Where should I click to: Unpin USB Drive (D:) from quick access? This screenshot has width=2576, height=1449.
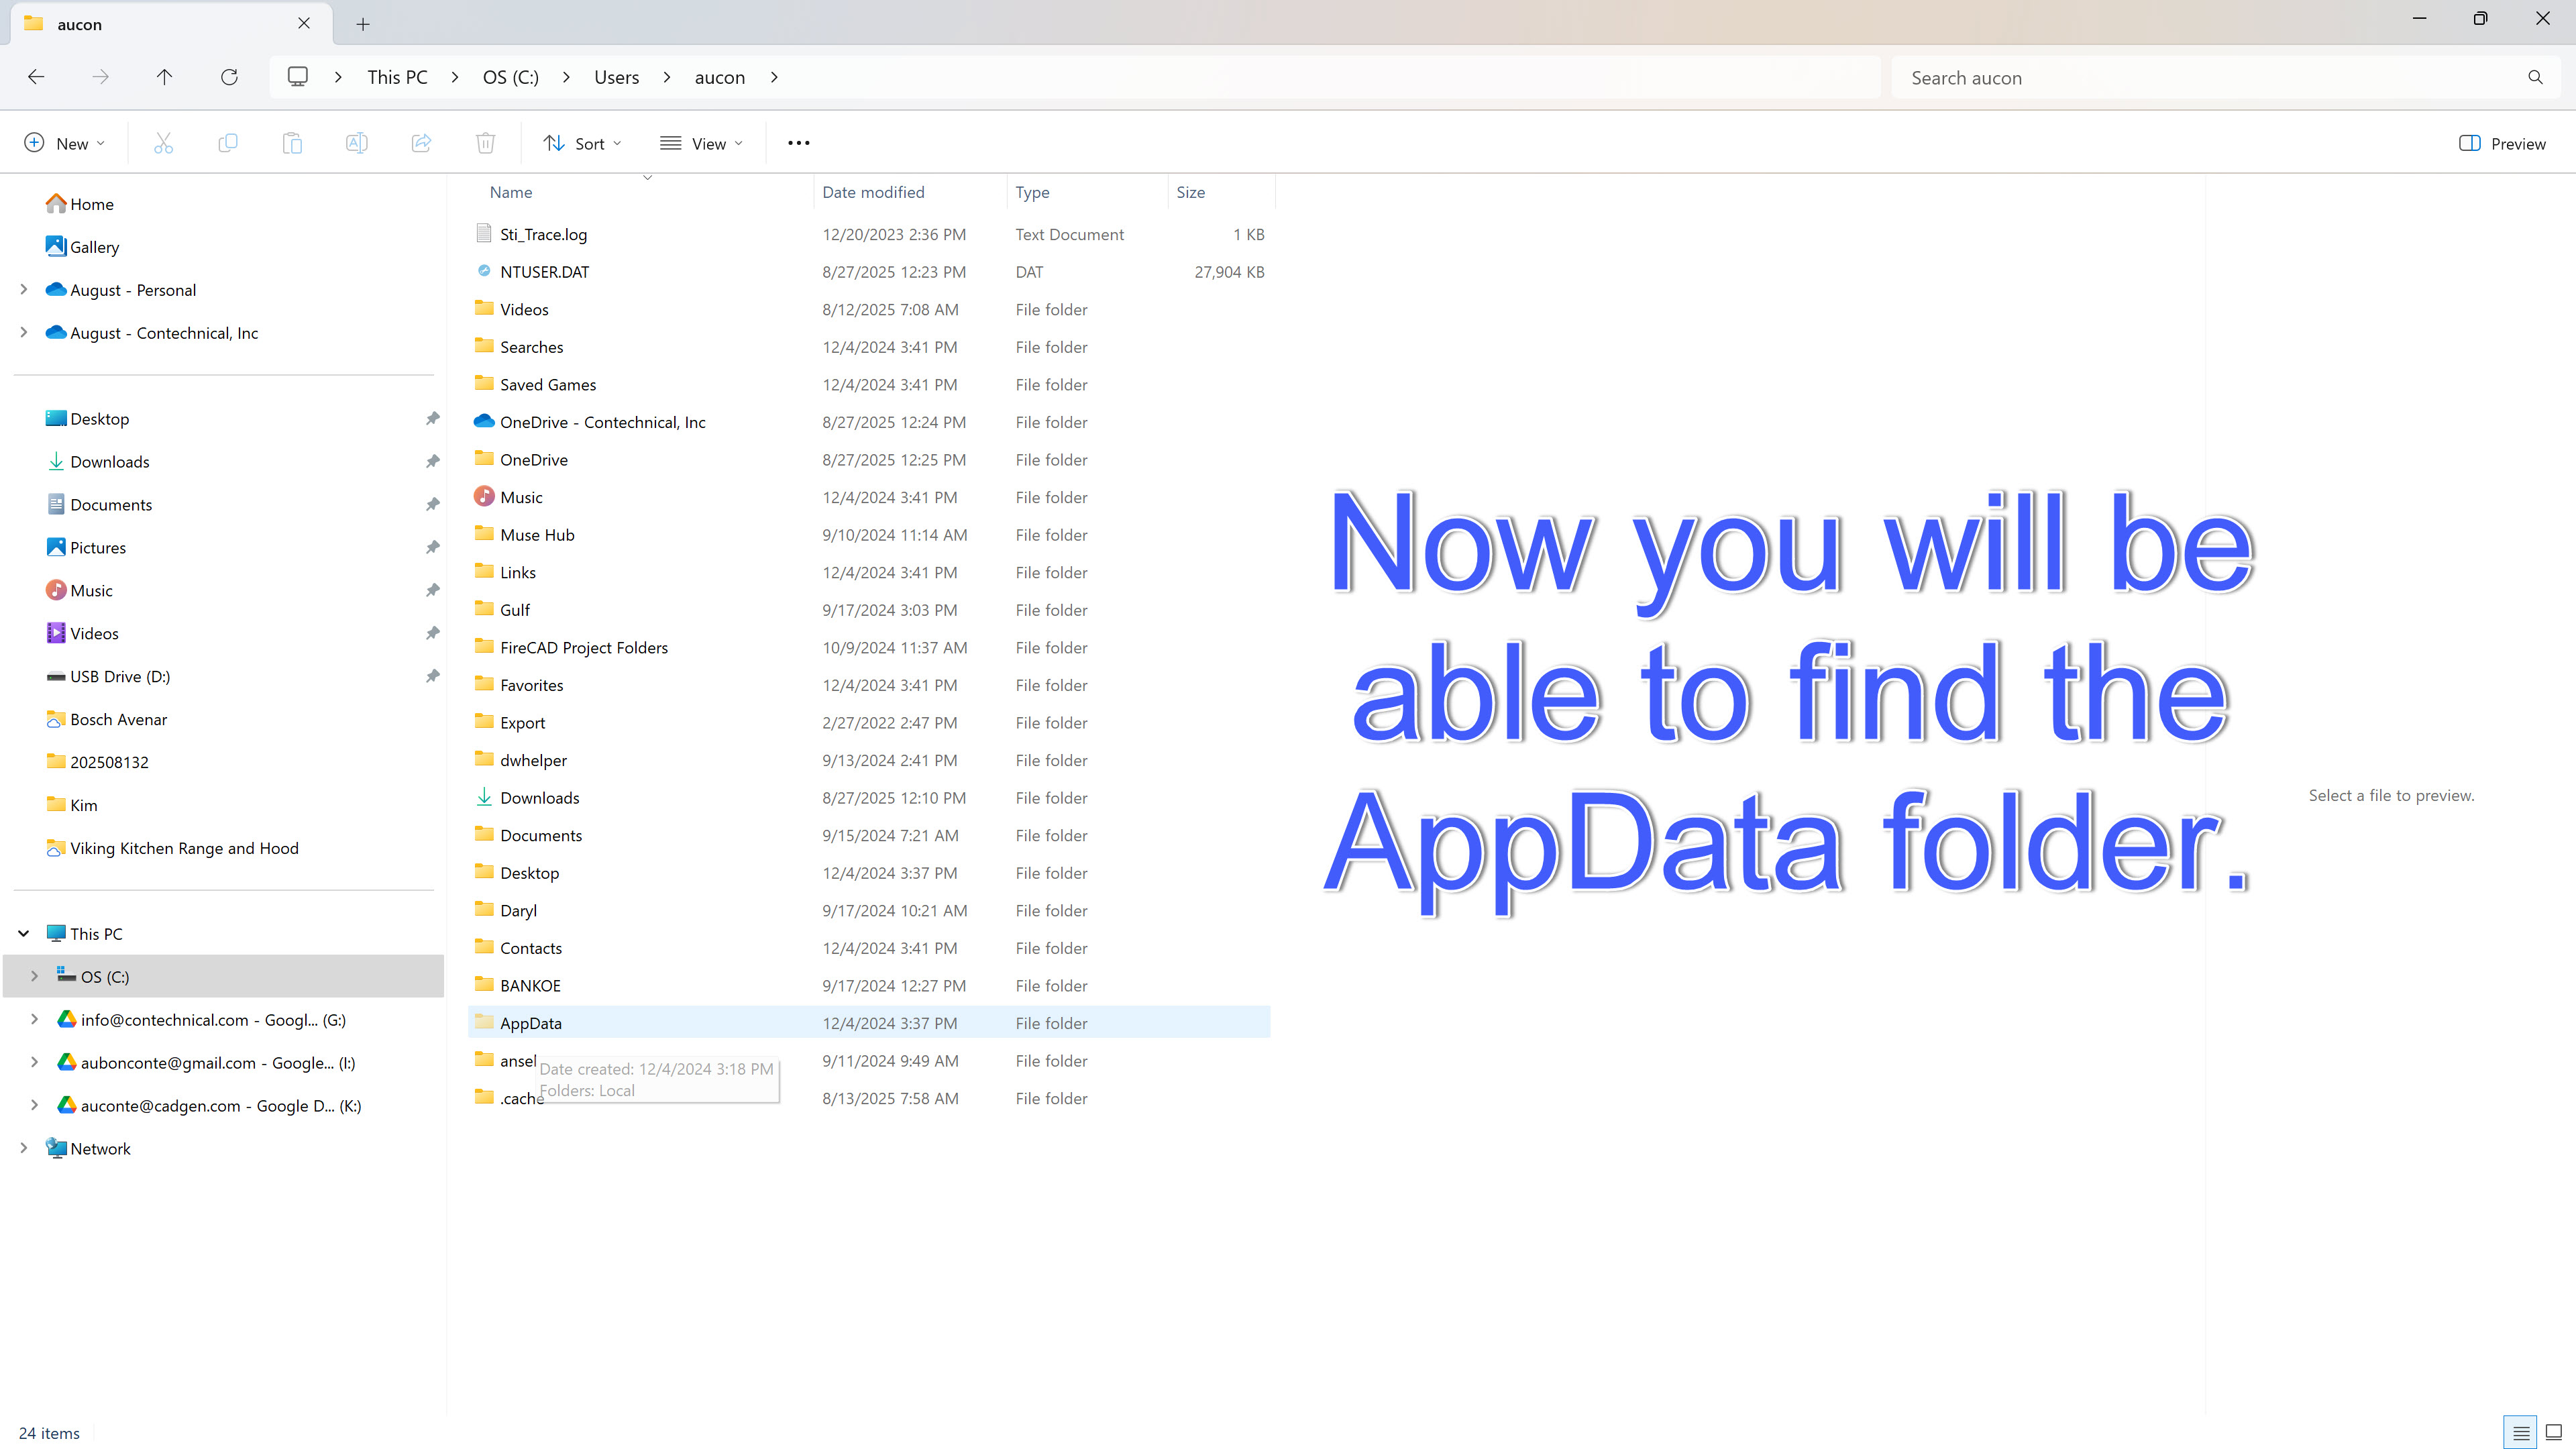[432, 677]
